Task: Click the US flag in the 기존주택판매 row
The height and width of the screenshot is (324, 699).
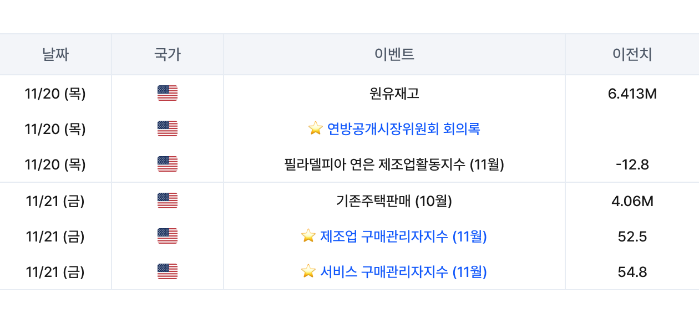Action: (x=167, y=201)
